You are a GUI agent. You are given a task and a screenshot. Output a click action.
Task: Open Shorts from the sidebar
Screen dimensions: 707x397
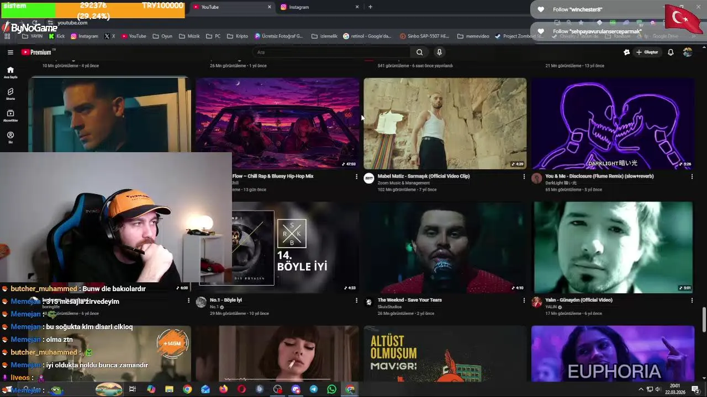tap(10, 94)
